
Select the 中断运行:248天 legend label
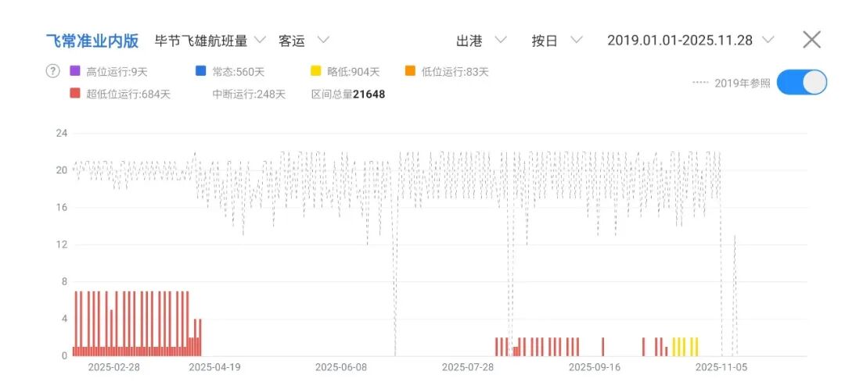pyautogui.click(x=249, y=95)
